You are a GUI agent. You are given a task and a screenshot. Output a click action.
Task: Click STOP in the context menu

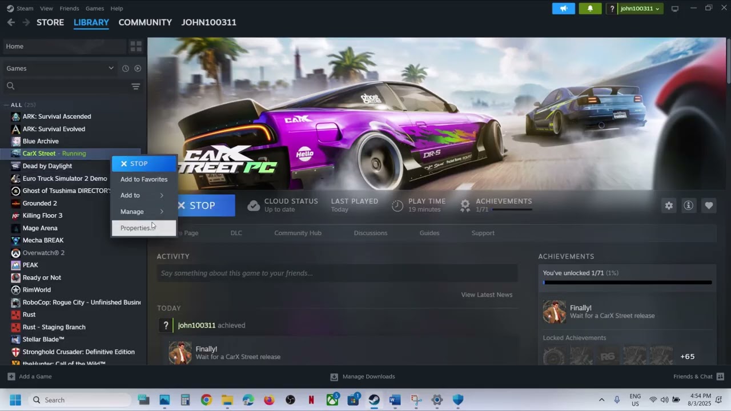tap(144, 163)
